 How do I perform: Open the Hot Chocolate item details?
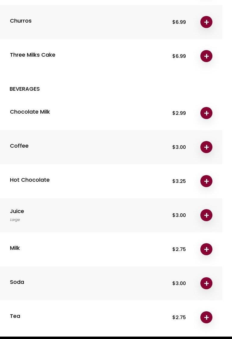(30, 180)
